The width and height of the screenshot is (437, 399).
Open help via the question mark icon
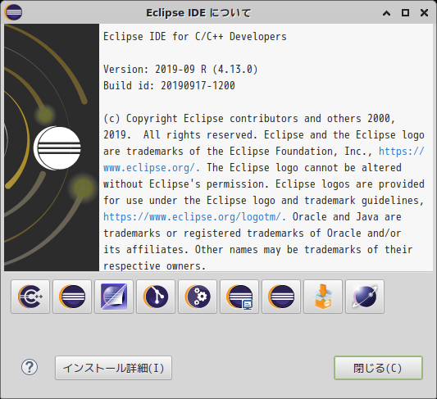30,368
